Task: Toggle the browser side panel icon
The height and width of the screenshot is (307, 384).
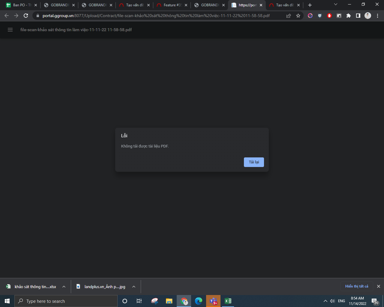Action: click(x=358, y=16)
